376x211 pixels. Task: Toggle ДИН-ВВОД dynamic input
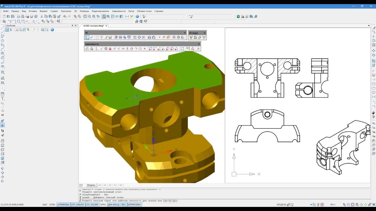114,205
